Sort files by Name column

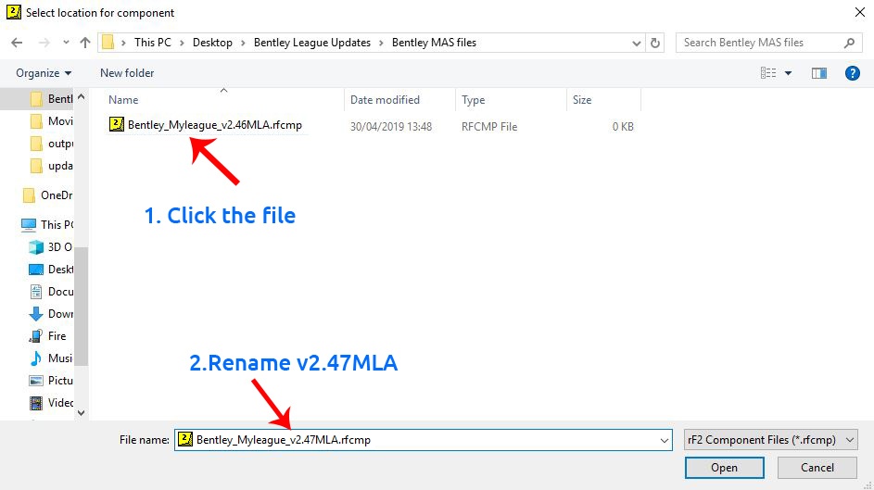tap(123, 100)
